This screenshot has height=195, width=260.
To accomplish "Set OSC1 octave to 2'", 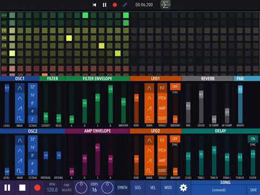I will pos(32,119).
